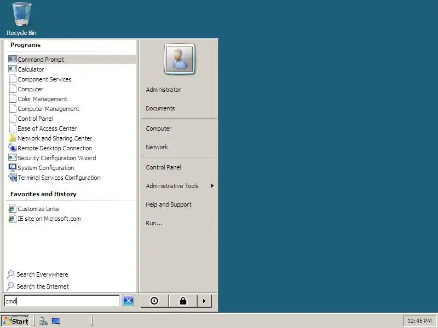
Task: Click the Computer Management icon
Action: [x=13, y=108]
